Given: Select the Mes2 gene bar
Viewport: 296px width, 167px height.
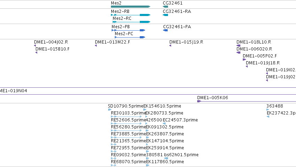Looking at the screenshot, I should (x=131, y=7).
